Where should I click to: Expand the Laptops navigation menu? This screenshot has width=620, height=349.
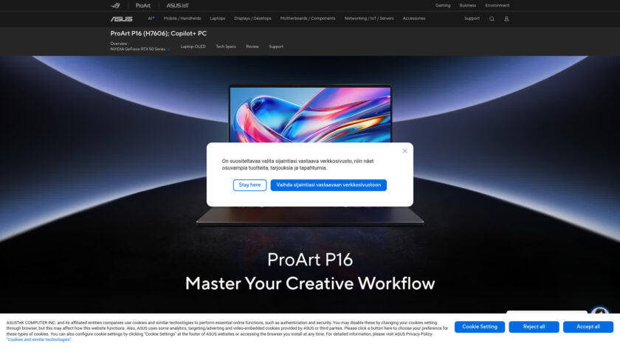pos(218,18)
